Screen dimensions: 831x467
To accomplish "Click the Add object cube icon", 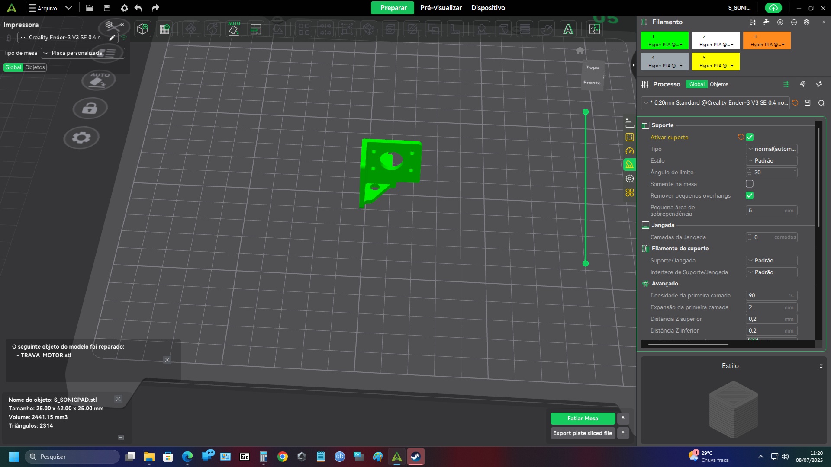I will point(142,29).
